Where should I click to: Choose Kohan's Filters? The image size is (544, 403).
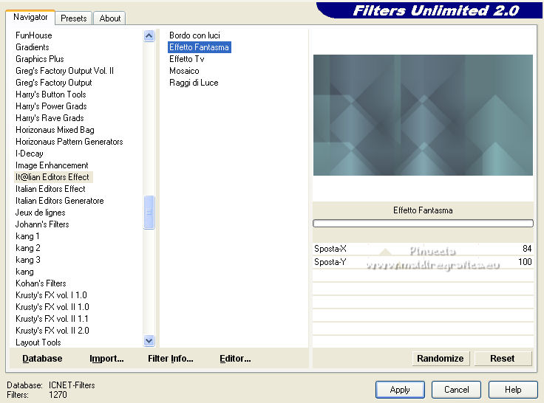click(x=41, y=283)
